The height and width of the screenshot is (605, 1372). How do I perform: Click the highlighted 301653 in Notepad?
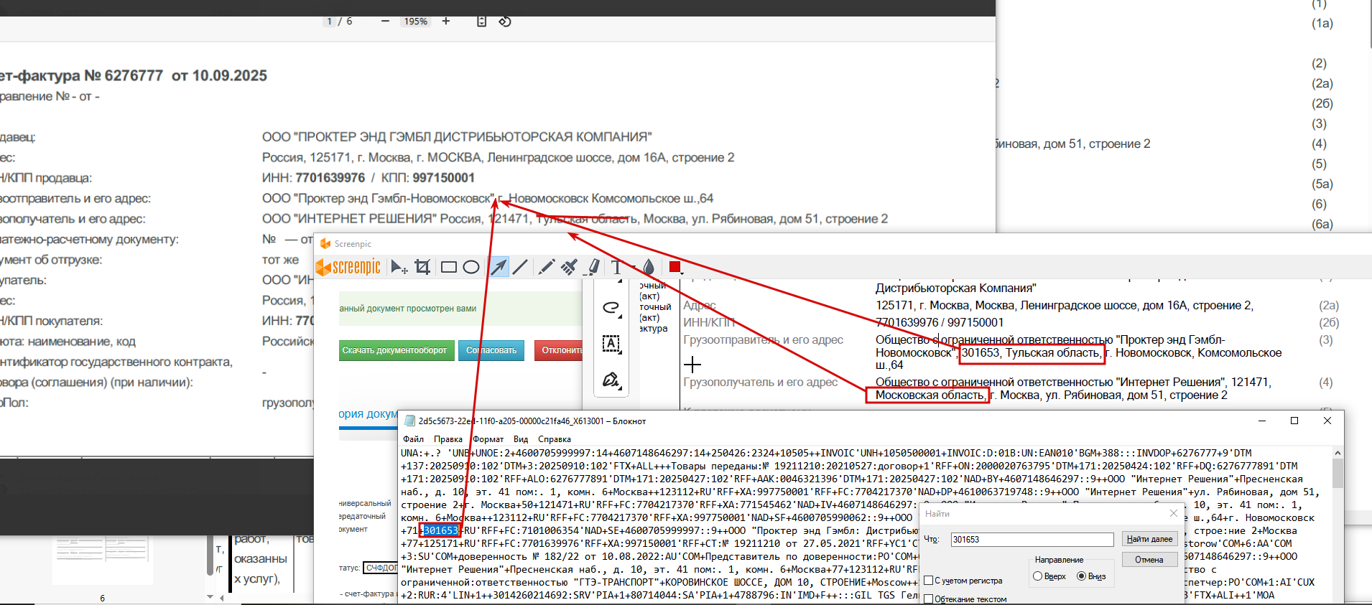point(440,530)
